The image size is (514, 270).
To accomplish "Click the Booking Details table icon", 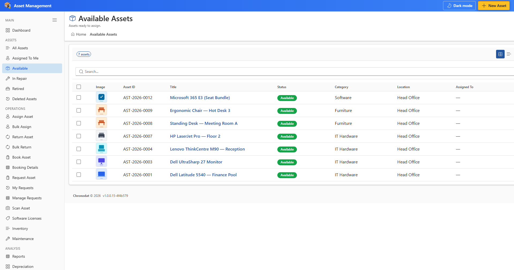I will tap(8, 167).
